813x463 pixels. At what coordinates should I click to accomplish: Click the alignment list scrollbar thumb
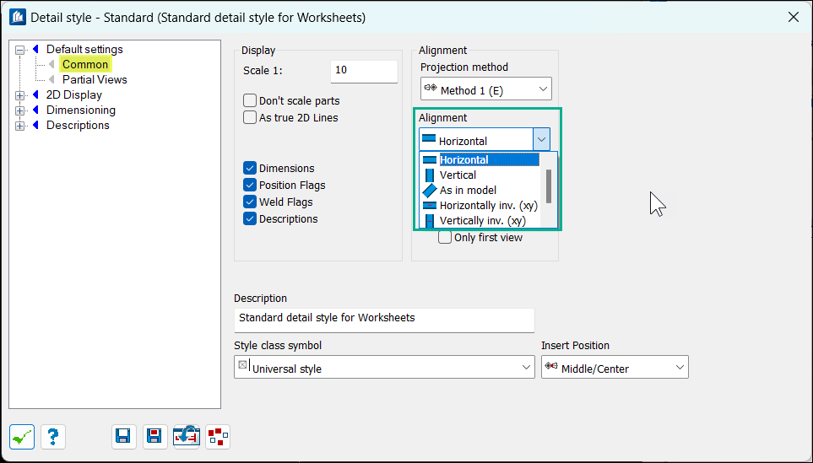pyautogui.click(x=549, y=186)
